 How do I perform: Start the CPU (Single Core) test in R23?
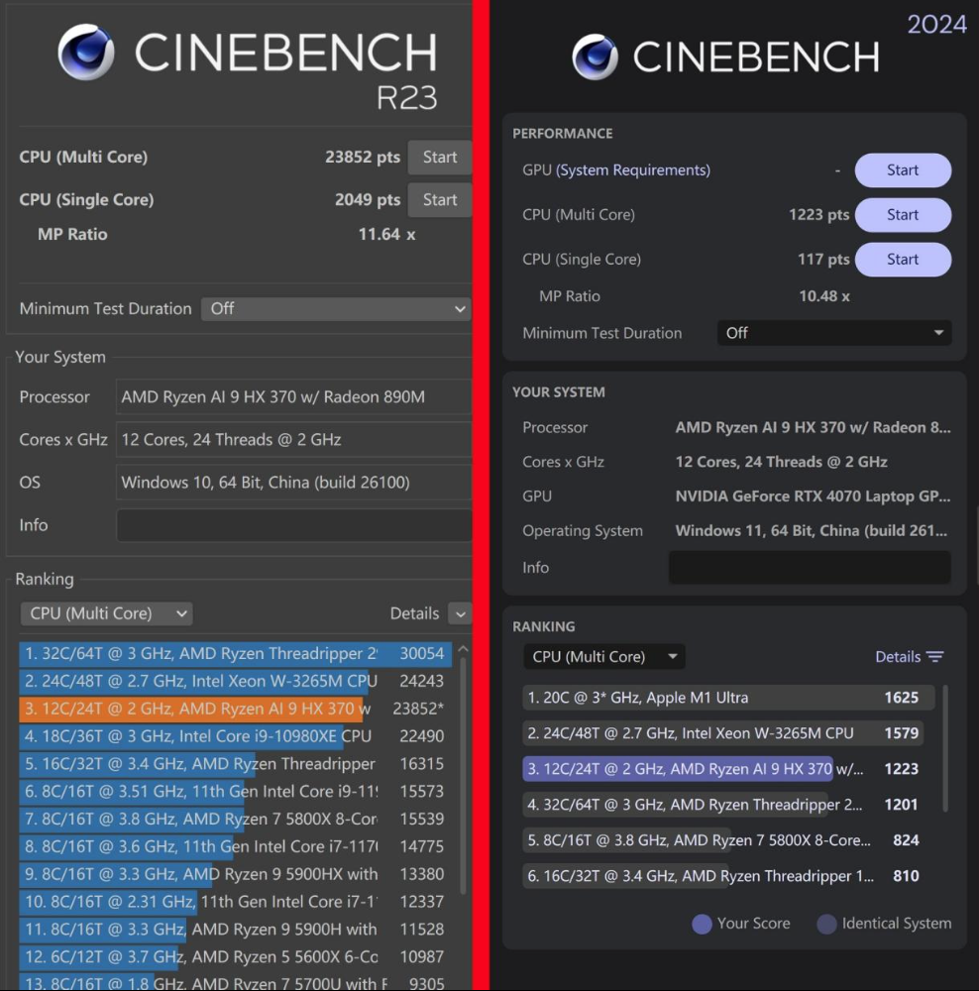click(x=439, y=200)
